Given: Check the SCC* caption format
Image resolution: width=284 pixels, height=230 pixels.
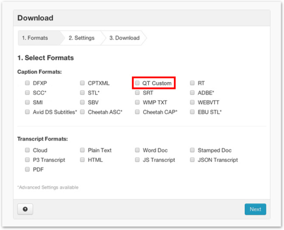Looking at the screenshot, I should [27, 93].
